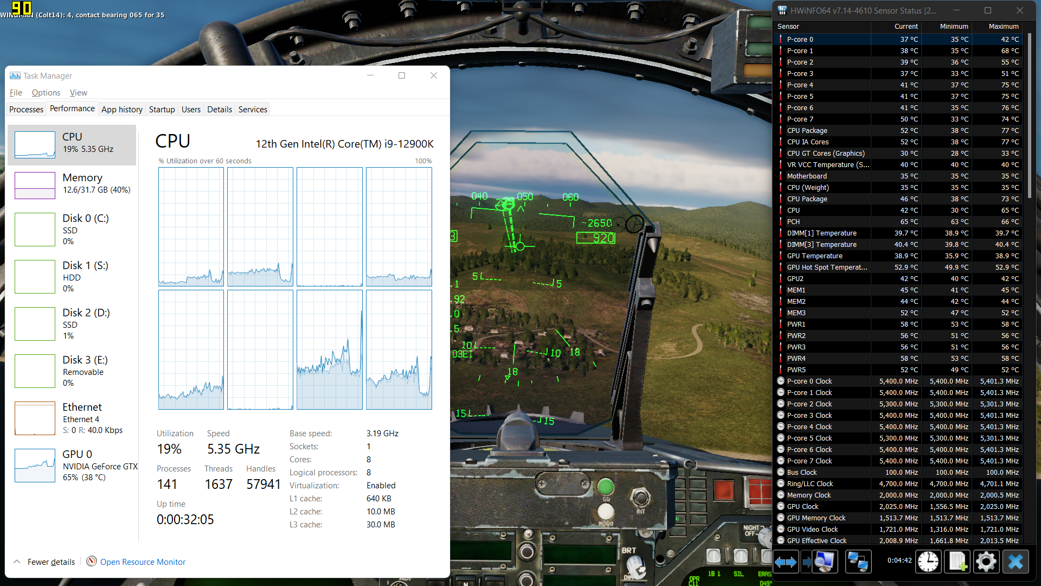This screenshot has height=586, width=1041.
Task: Select CPU in performance sidebar
Action: coord(72,145)
